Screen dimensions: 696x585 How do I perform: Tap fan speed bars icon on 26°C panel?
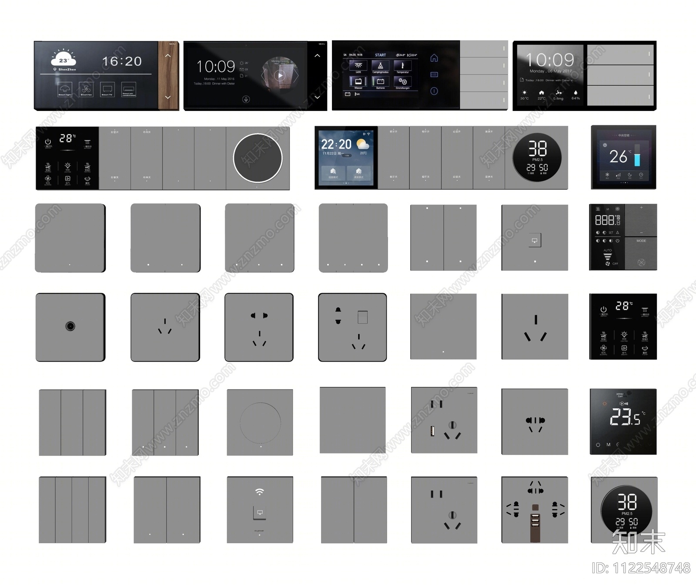click(618, 175)
